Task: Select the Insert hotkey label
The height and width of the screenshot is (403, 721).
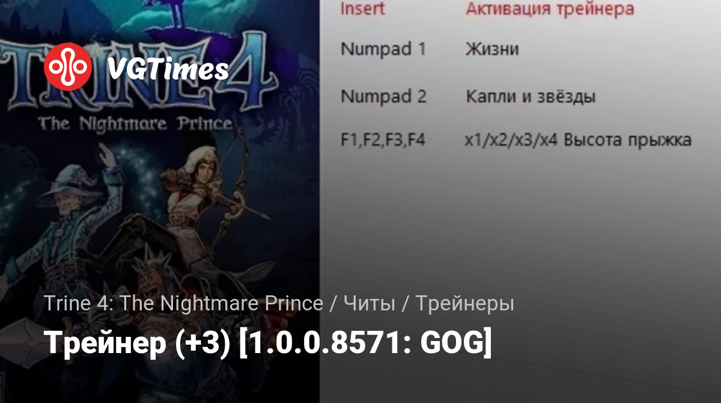Action: pos(362,9)
